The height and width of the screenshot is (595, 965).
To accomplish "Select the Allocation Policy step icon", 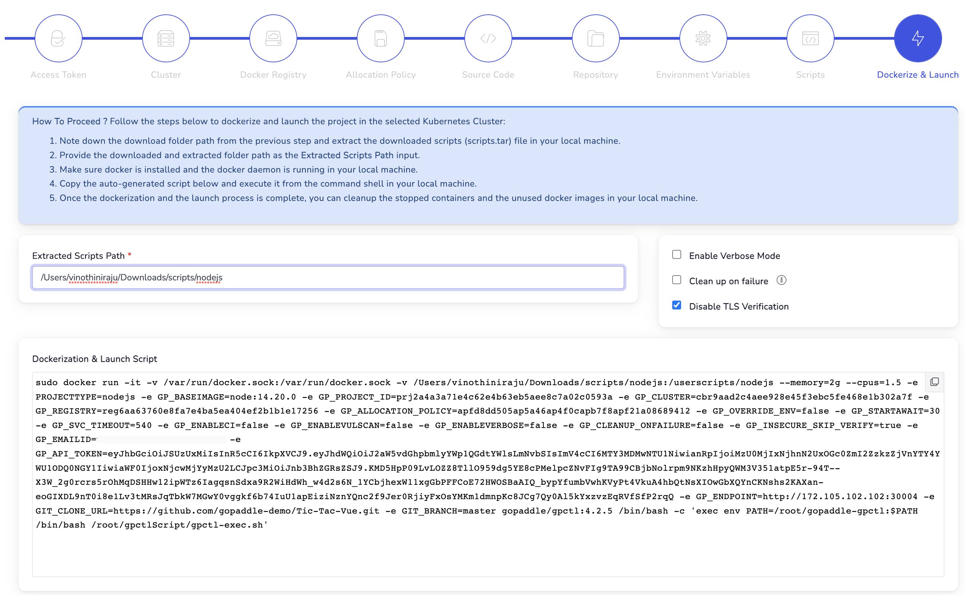I will pos(380,38).
